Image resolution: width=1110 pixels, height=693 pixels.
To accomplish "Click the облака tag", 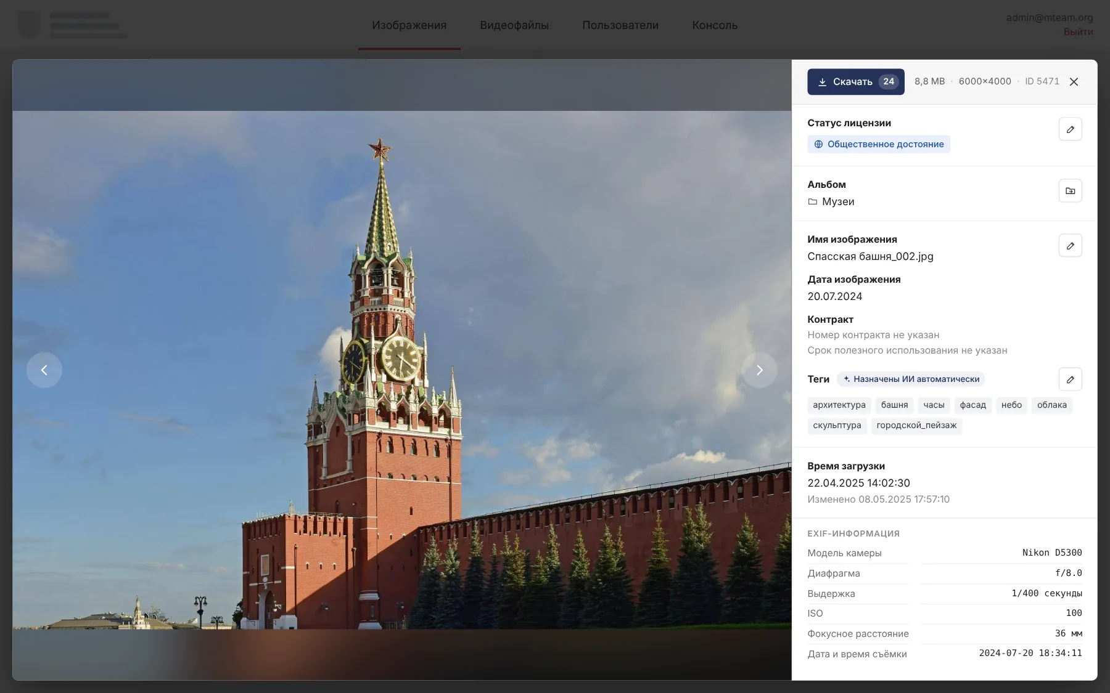I will (1052, 405).
